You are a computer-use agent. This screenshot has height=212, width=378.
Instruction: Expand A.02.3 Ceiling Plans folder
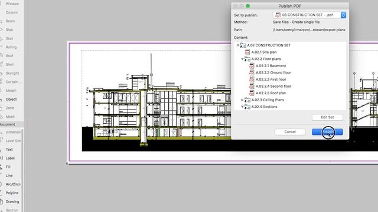242,100
